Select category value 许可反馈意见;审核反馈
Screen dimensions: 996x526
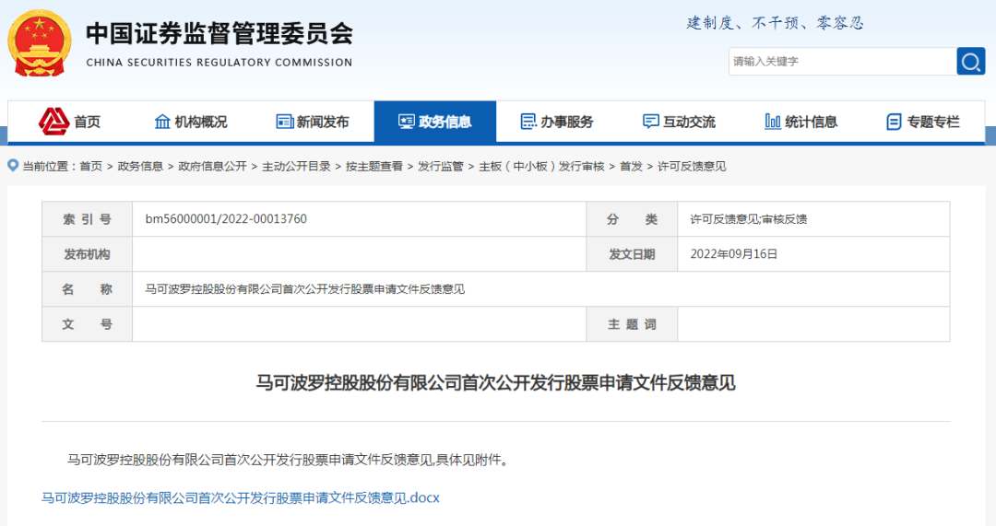click(749, 219)
